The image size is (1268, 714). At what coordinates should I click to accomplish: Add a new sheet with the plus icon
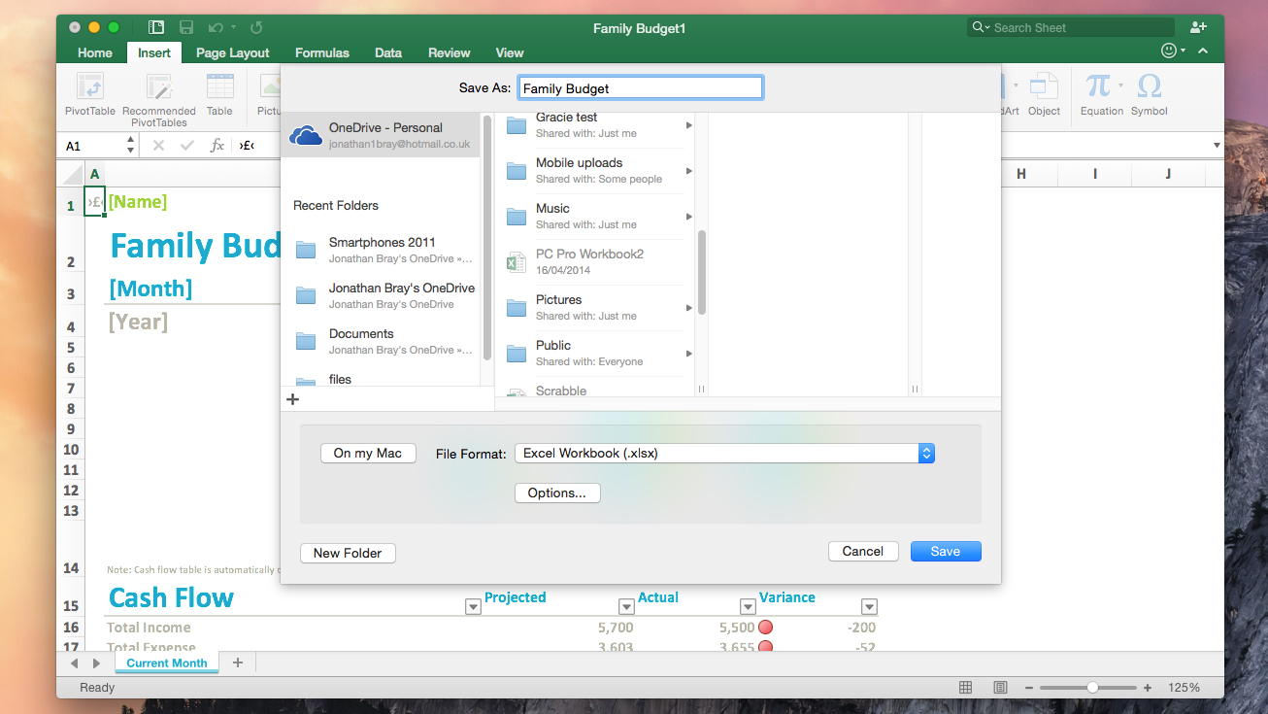pos(238,663)
